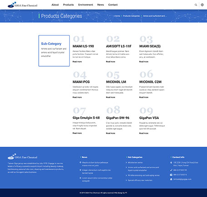This screenshot has width=207, height=197.
Task: Open MIAMI SCA(S) product title
Action: coord(150,46)
